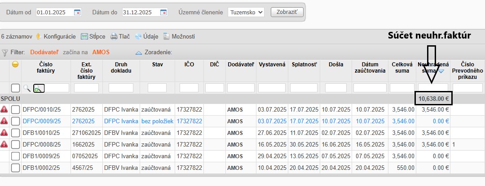Select checkbox for invoice DFB1/0002/25
The width and height of the screenshot is (485, 186).
(x=15, y=168)
